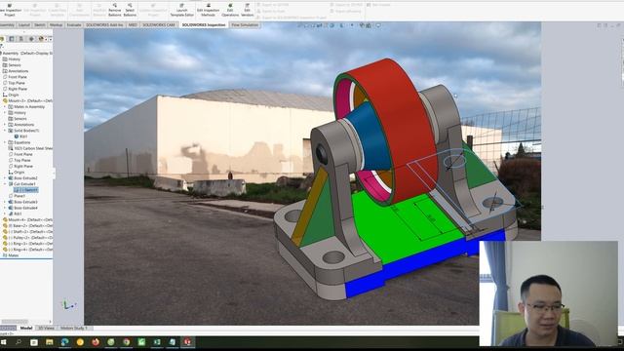The image size is (624, 351).
Task: Select Ring<4> component
Action: [x=27, y=250]
